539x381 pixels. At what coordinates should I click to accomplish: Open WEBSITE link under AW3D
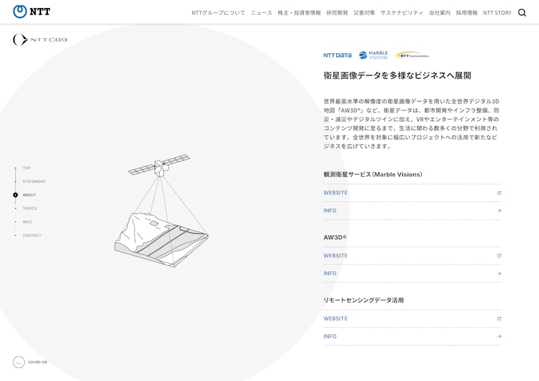click(412, 256)
